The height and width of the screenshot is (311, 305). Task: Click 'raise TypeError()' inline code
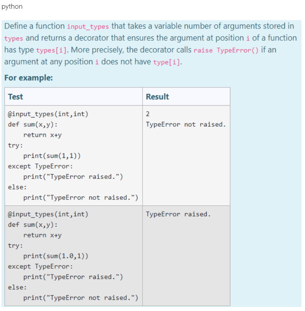226,50
